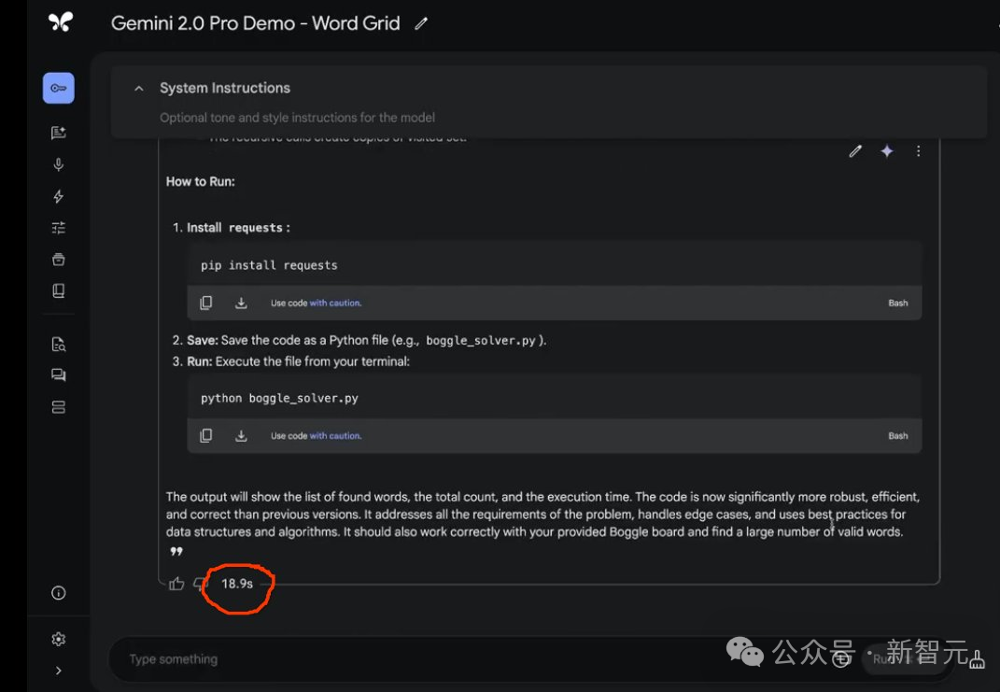Viewport: 1000px width, 692px height.
Task: Click the sparkle rerun icon on response
Action: (886, 151)
